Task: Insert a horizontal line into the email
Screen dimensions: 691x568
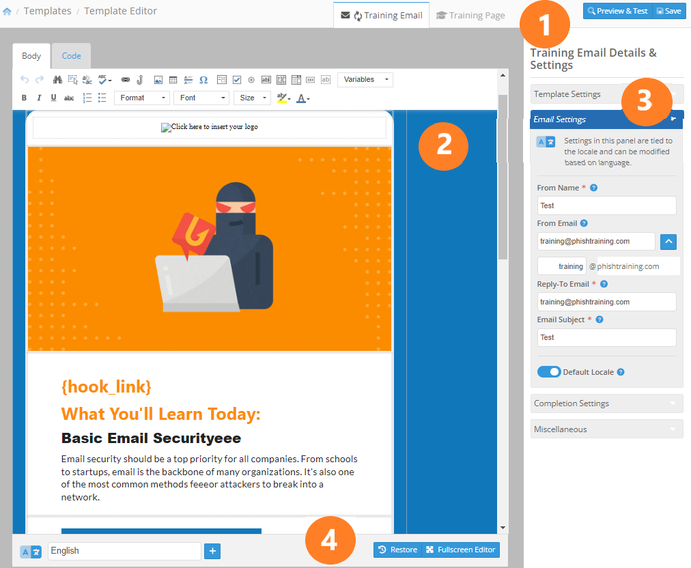Action: [x=188, y=80]
